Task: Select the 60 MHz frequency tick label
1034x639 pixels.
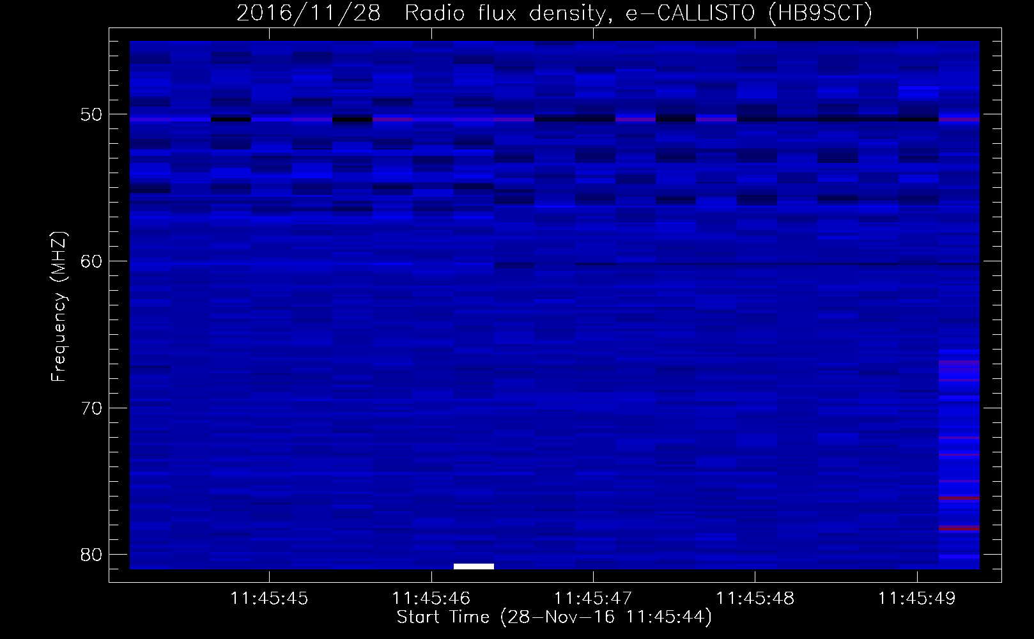Action: click(91, 261)
